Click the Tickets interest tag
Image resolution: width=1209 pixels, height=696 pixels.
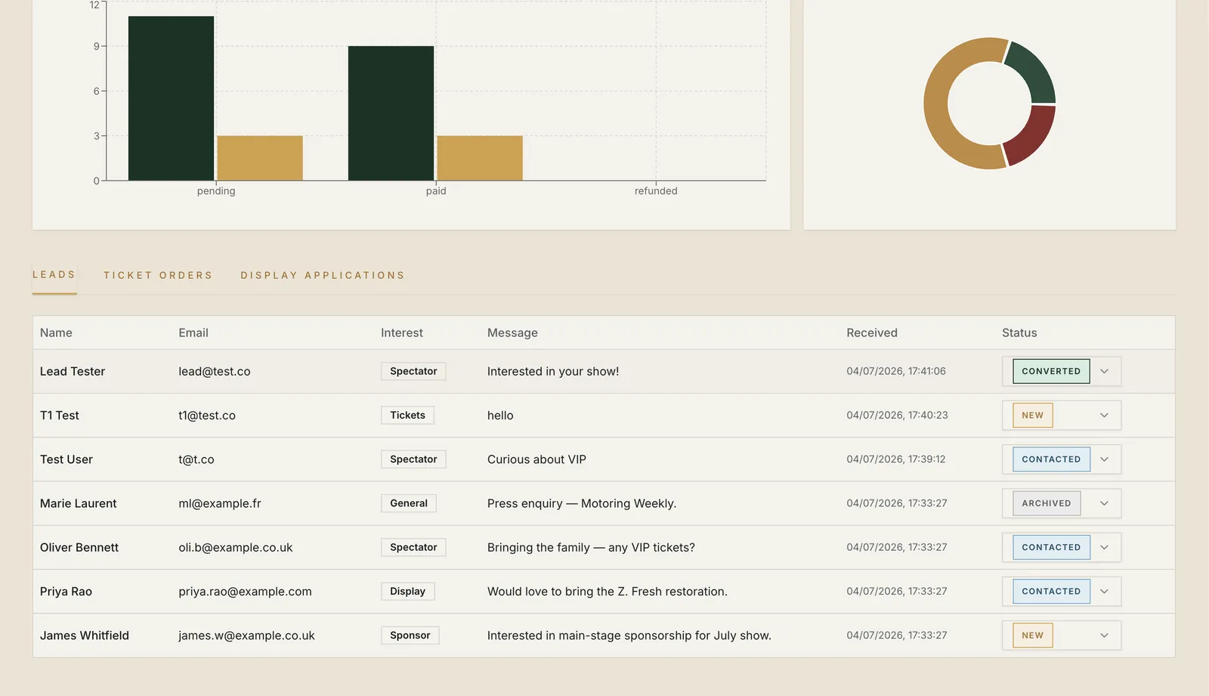pyautogui.click(x=407, y=415)
